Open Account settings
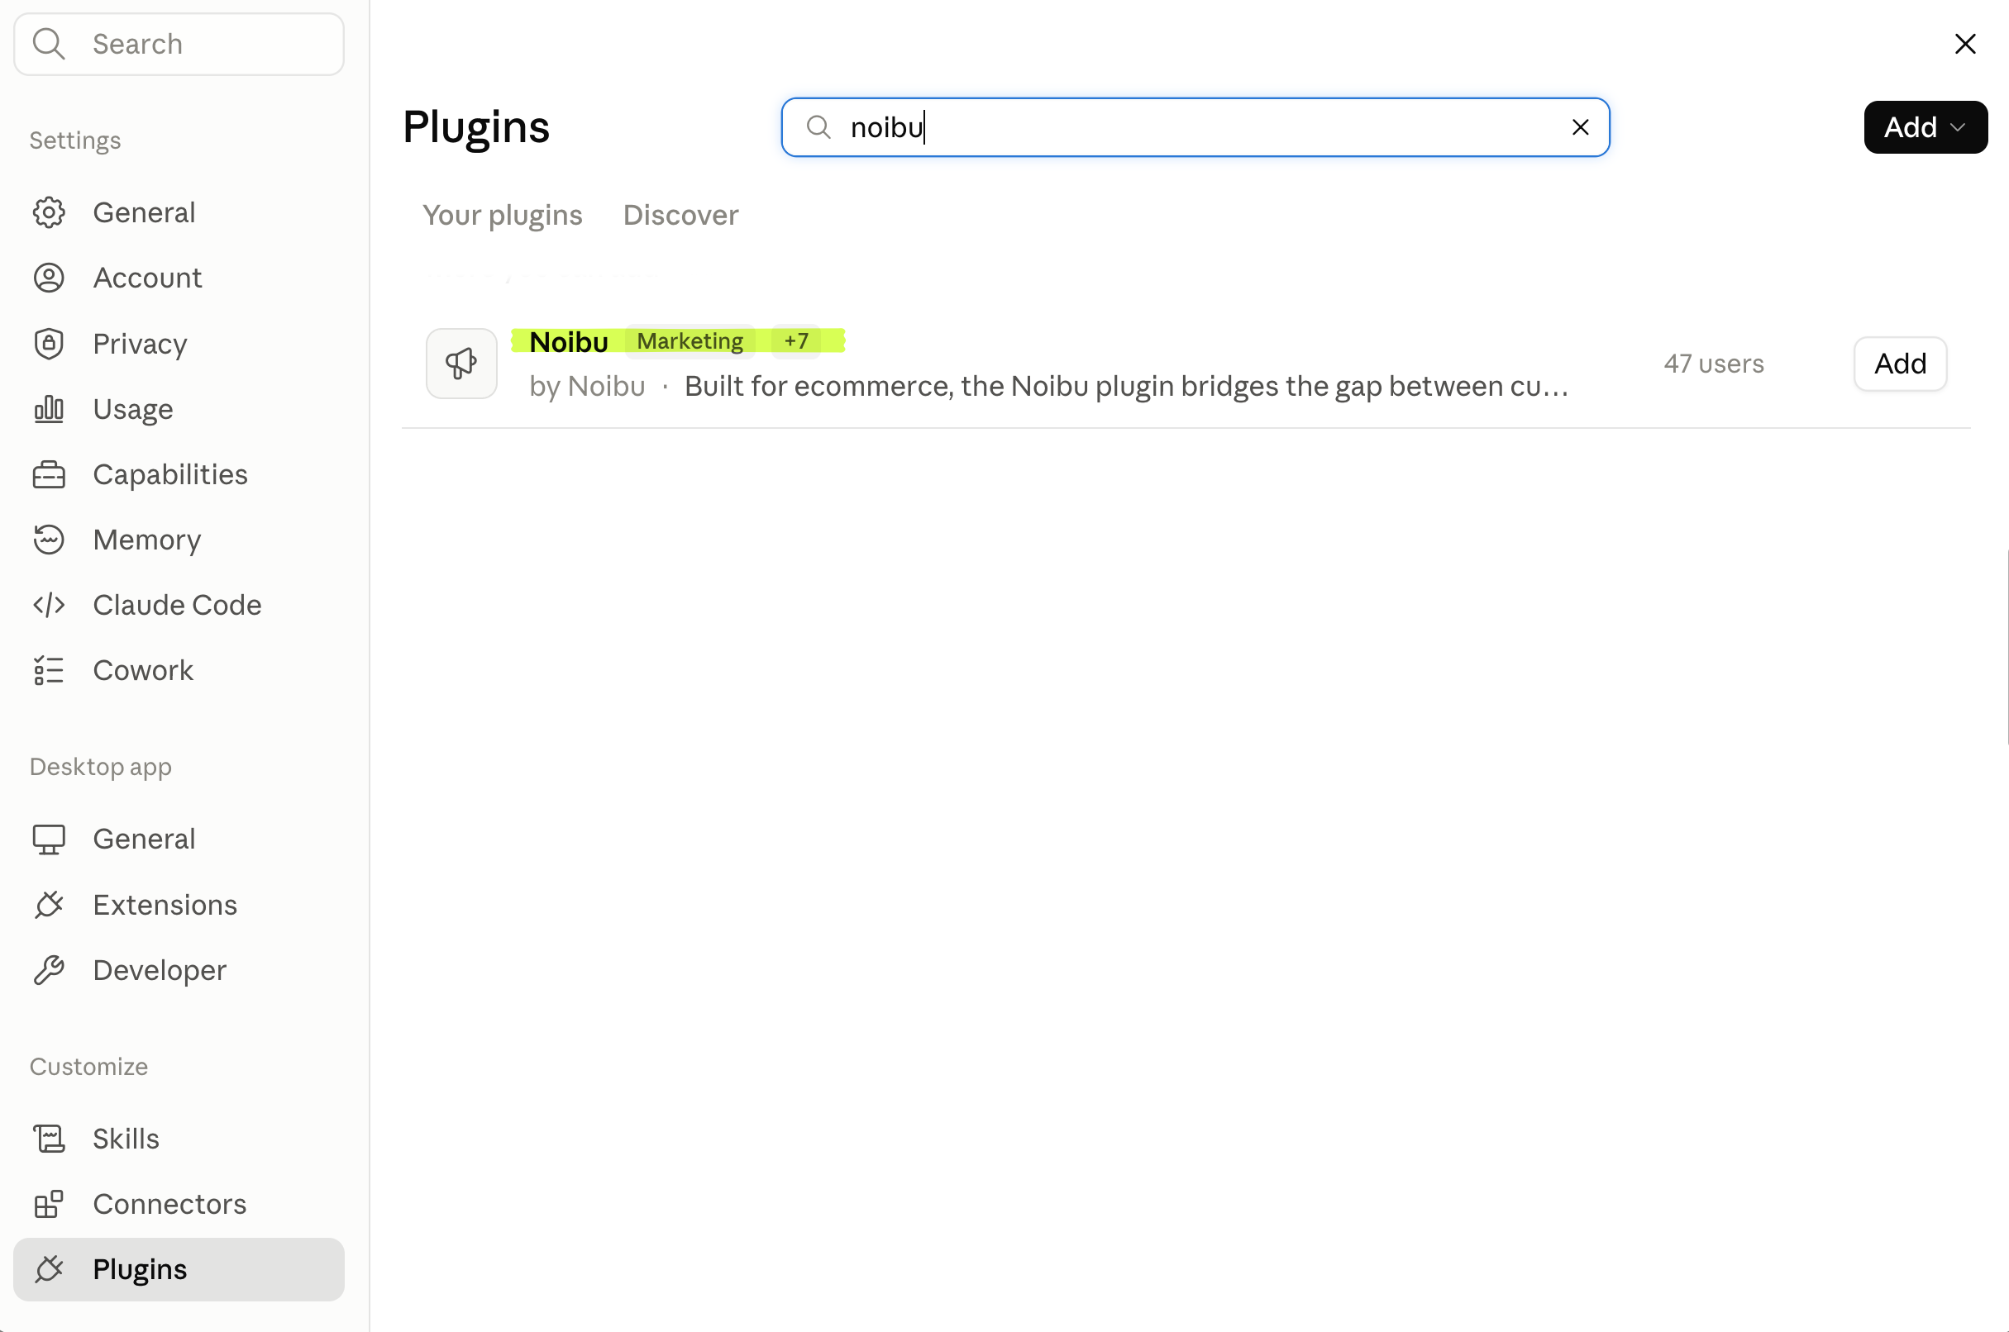 179,278
